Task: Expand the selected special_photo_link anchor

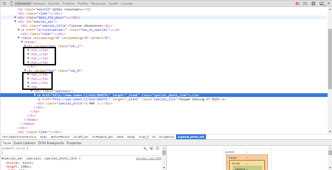Action: [x=35, y=95]
